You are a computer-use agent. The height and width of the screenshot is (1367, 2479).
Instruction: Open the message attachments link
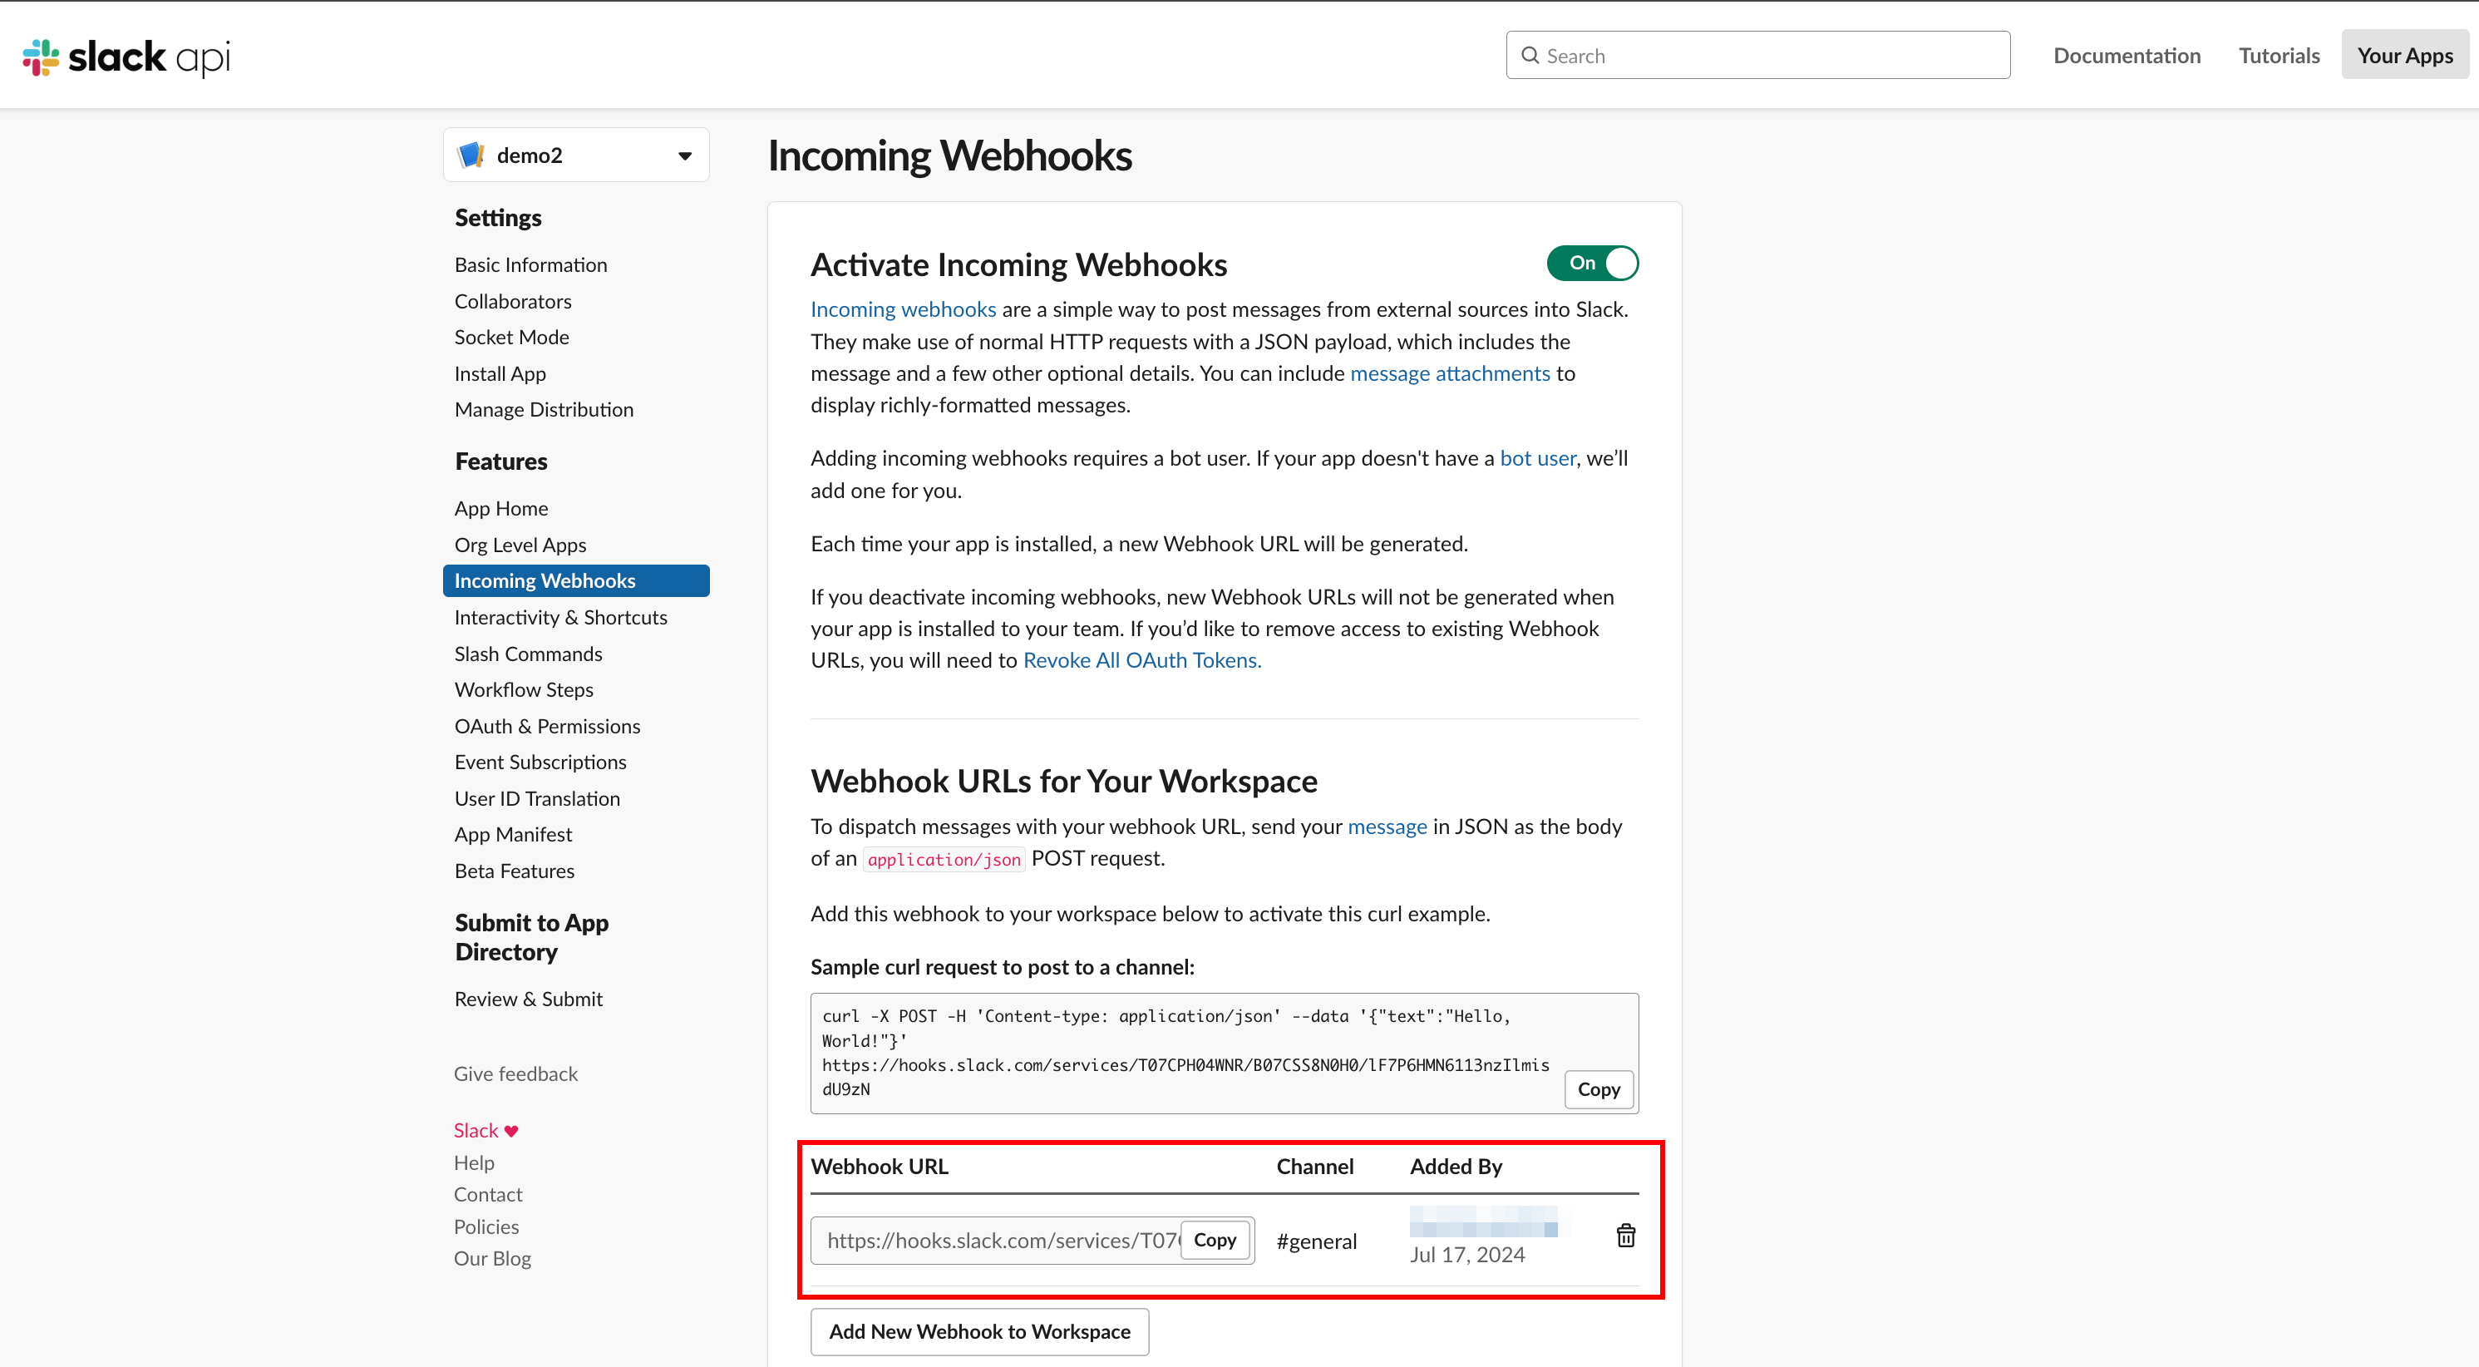tap(1449, 373)
